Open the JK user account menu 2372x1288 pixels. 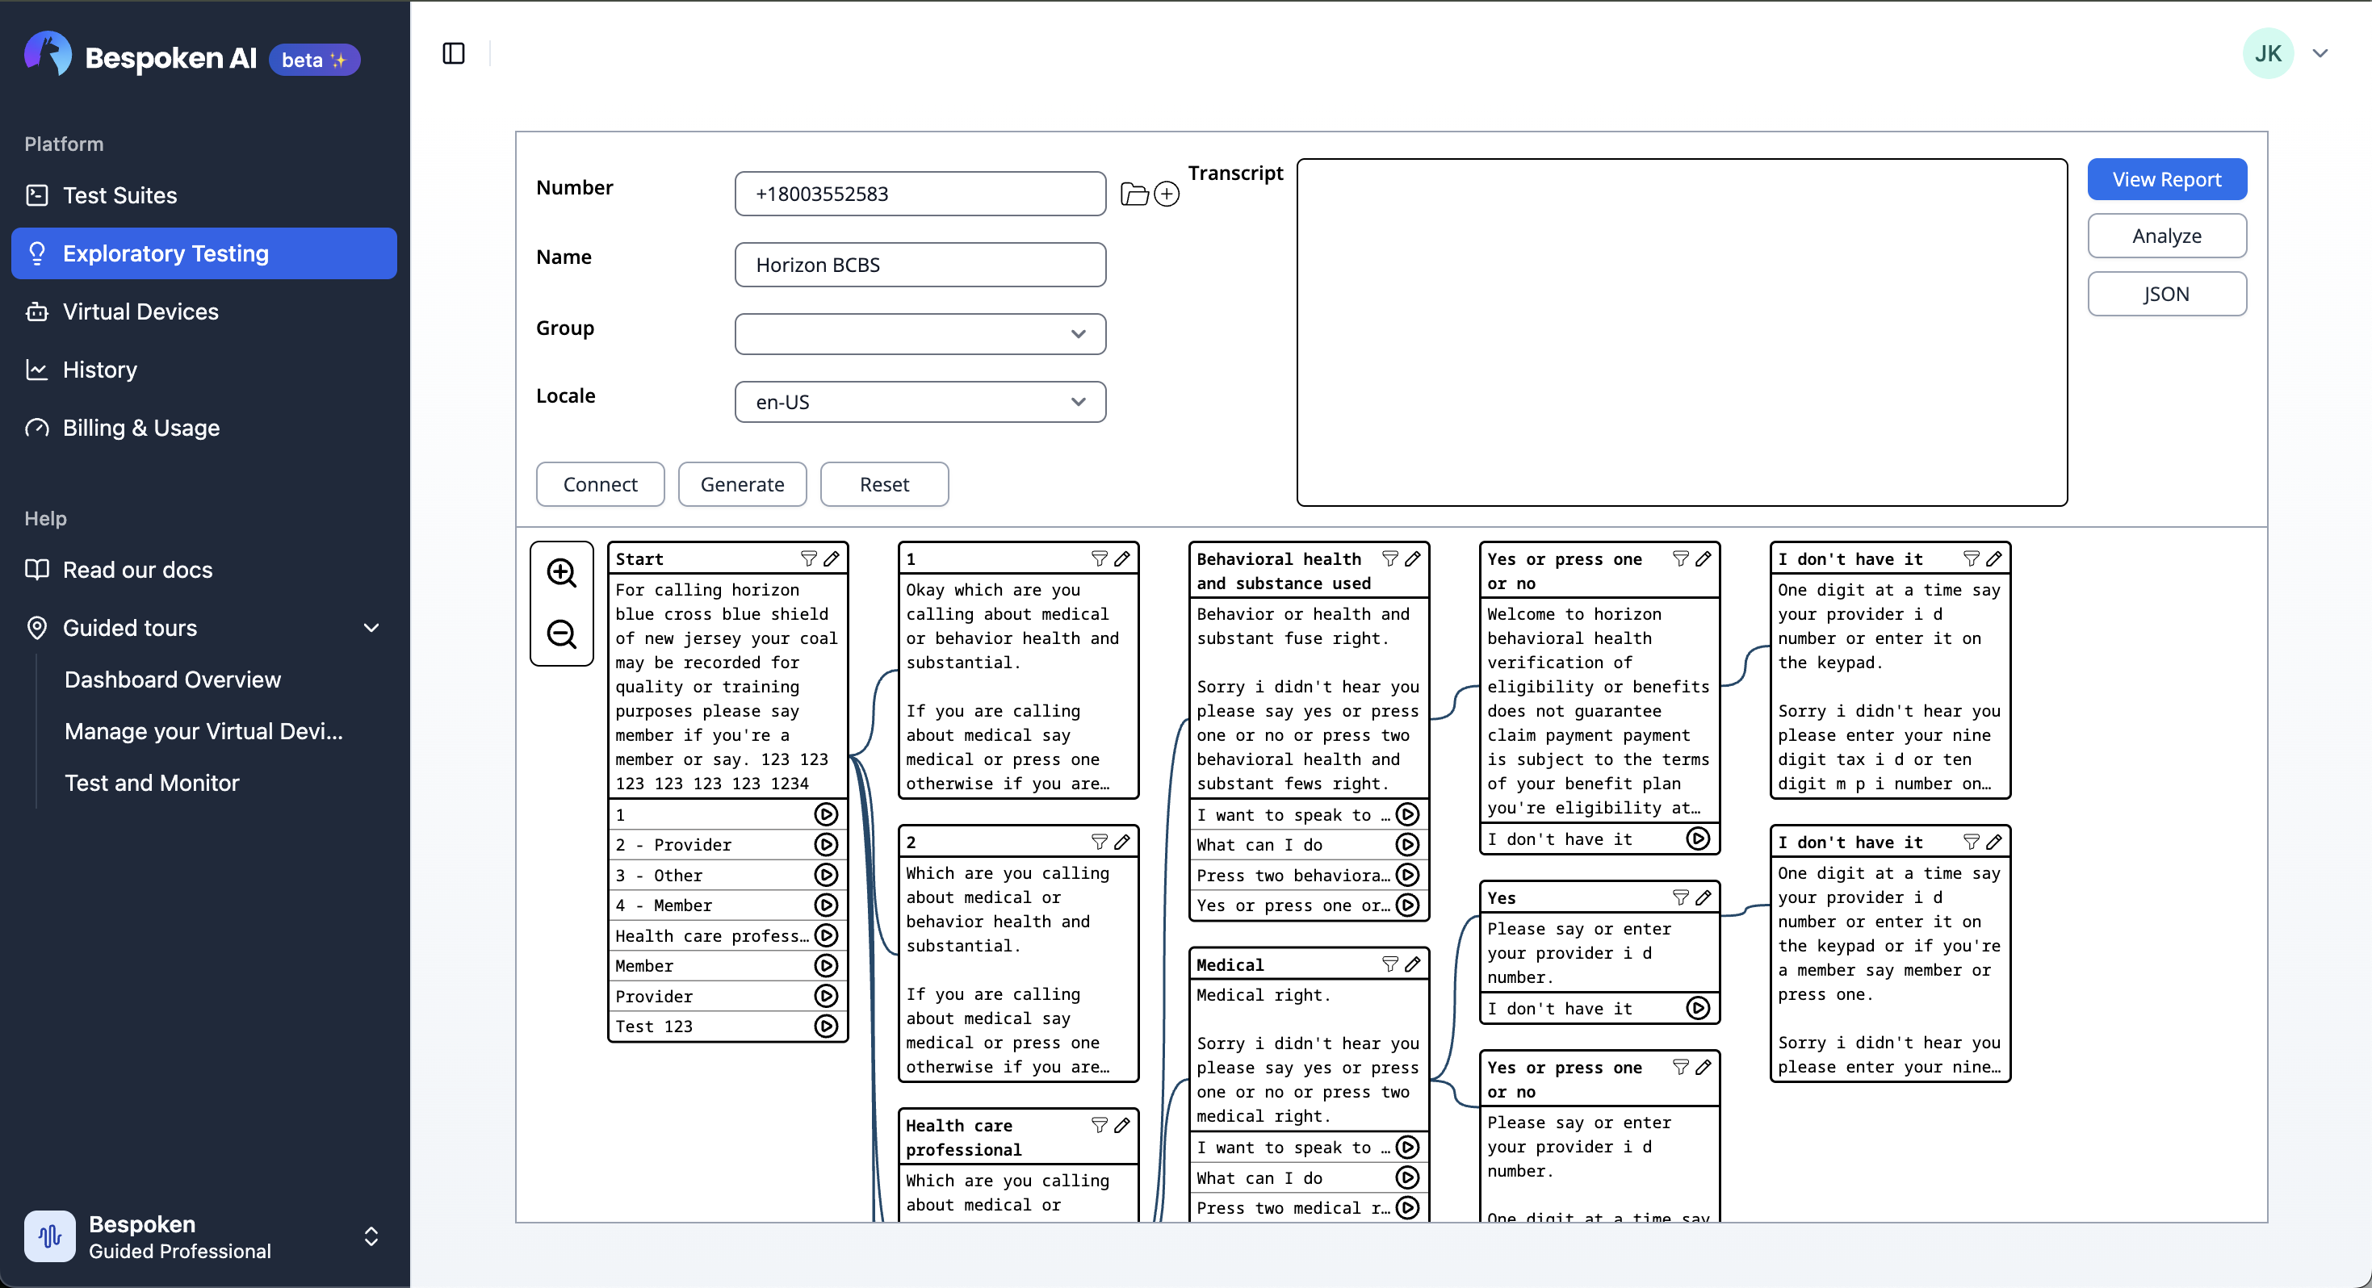(2268, 52)
